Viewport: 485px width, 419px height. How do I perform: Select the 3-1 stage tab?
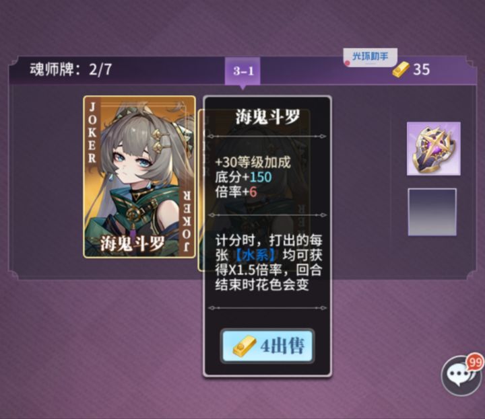243,71
